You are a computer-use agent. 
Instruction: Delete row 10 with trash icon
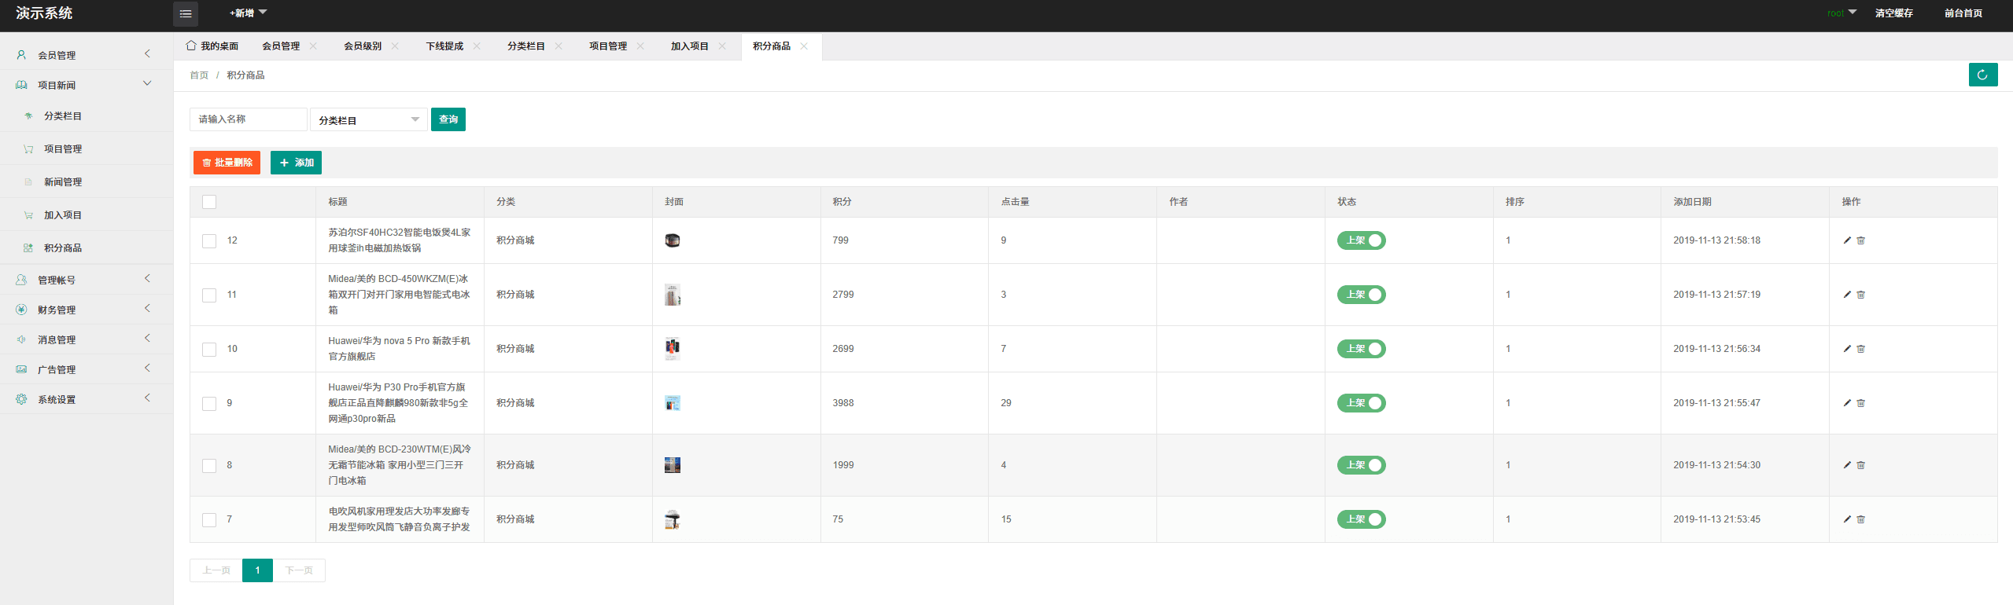1861,349
